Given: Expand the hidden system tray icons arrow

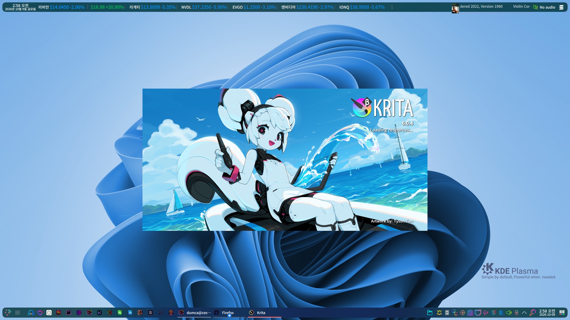Looking at the screenshot, I should [524, 313].
